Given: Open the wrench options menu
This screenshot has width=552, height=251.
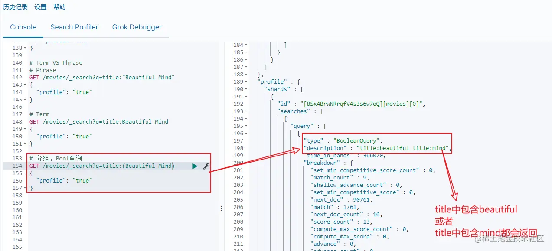Looking at the screenshot, I should [x=206, y=166].
